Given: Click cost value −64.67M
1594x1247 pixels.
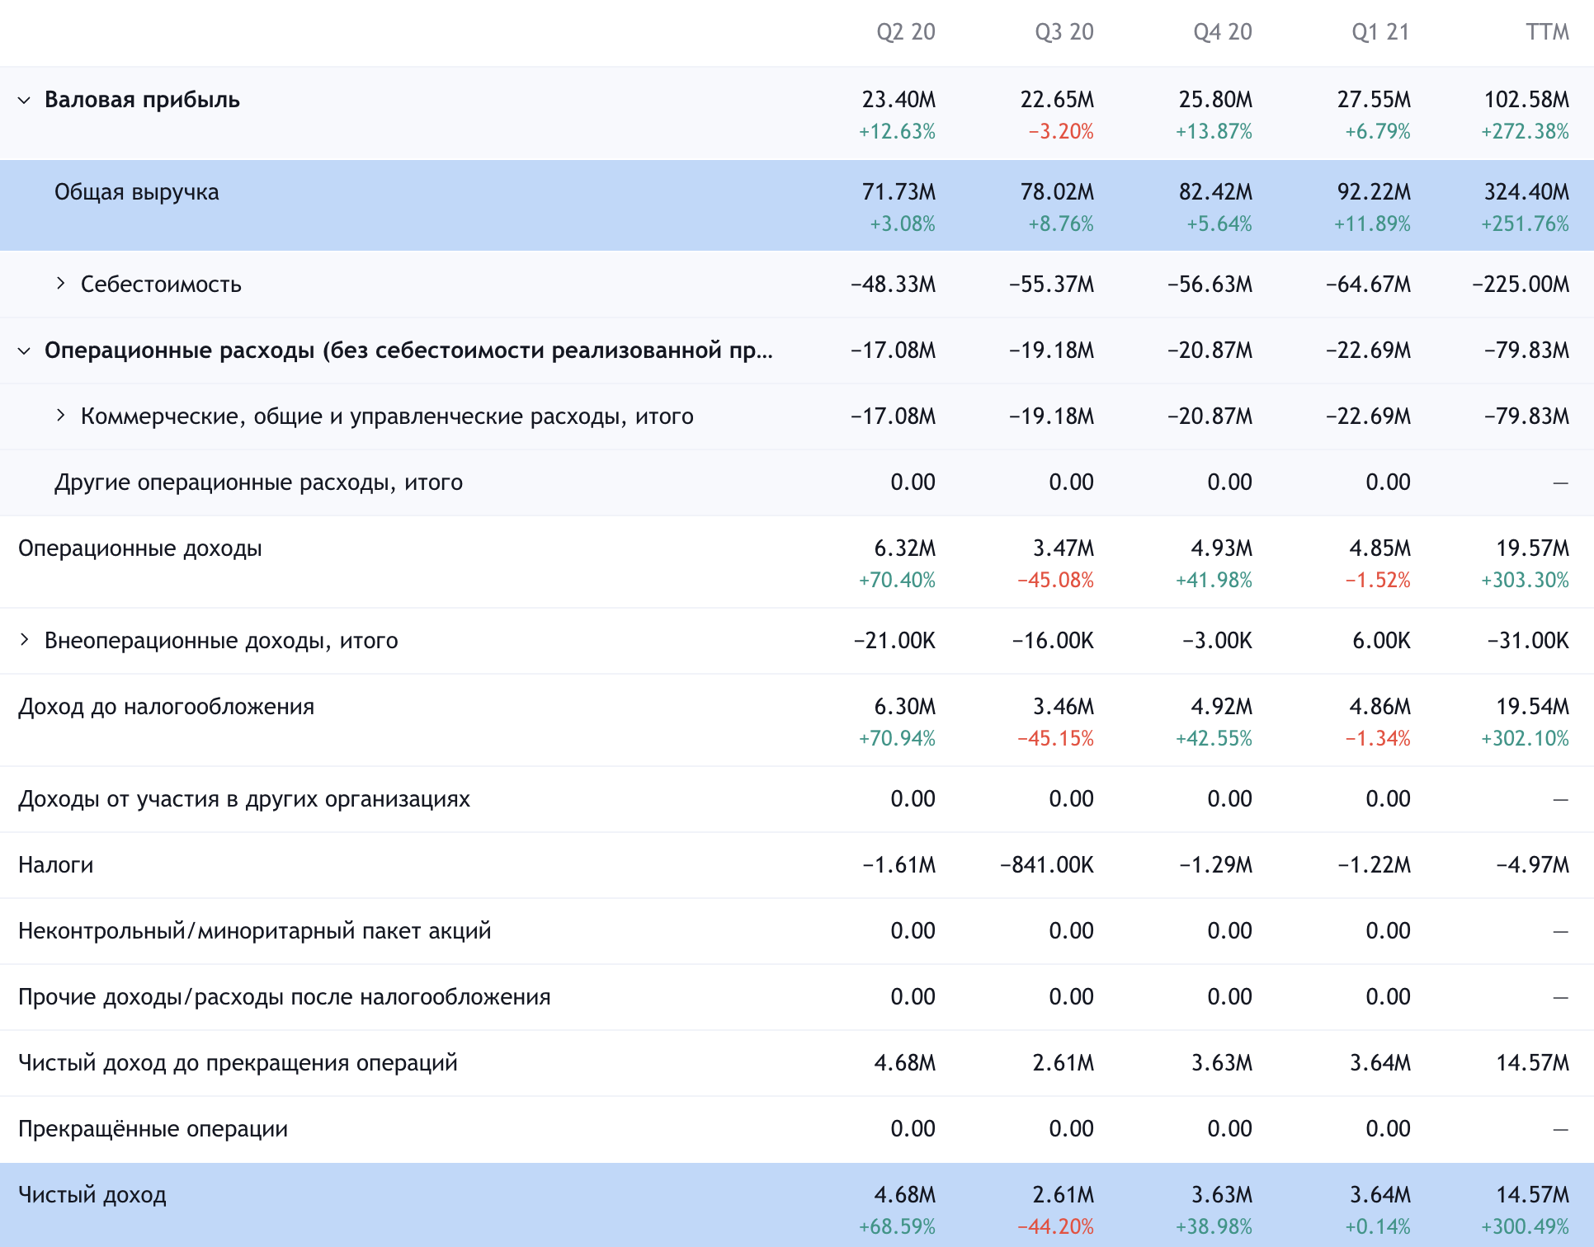Looking at the screenshot, I should click(1369, 285).
